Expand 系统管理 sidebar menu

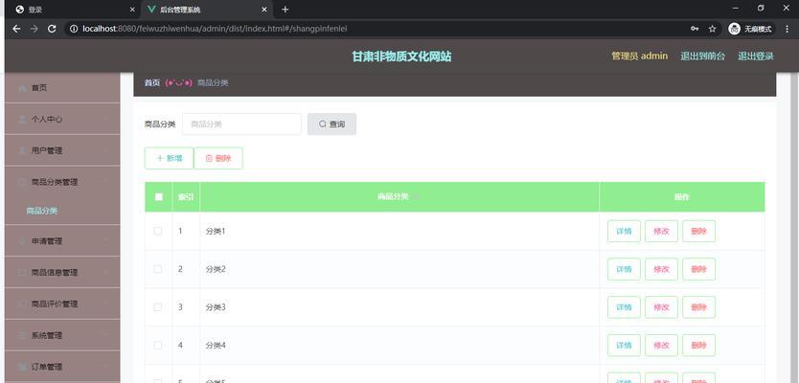[x=62, y=336]
